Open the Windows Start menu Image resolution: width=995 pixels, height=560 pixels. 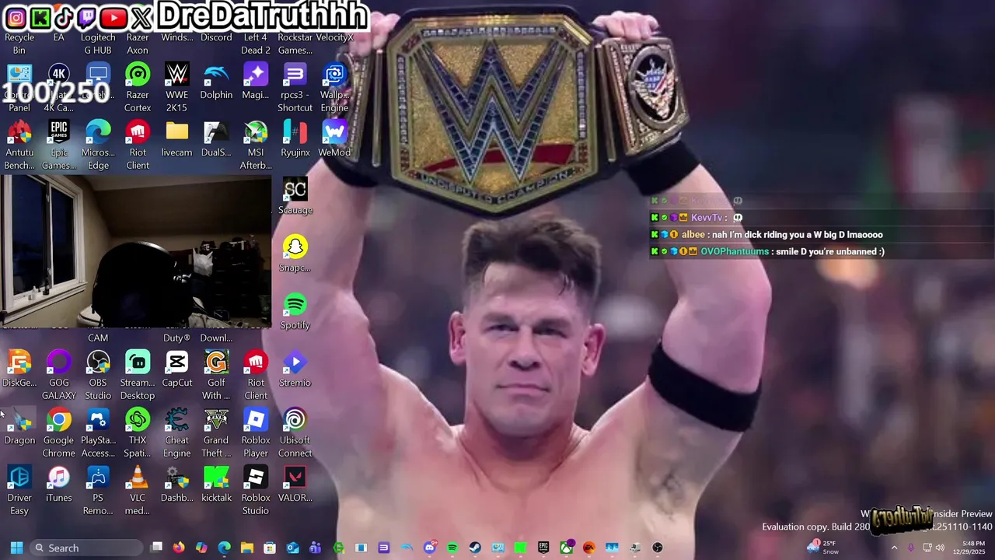(x=16, y=548)
